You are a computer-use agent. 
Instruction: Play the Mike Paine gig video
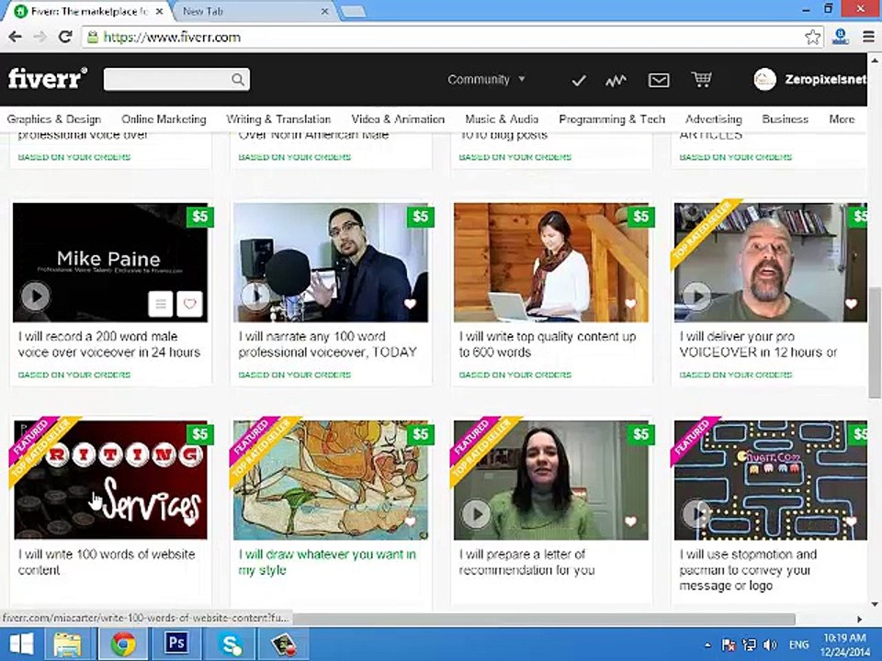36,296
